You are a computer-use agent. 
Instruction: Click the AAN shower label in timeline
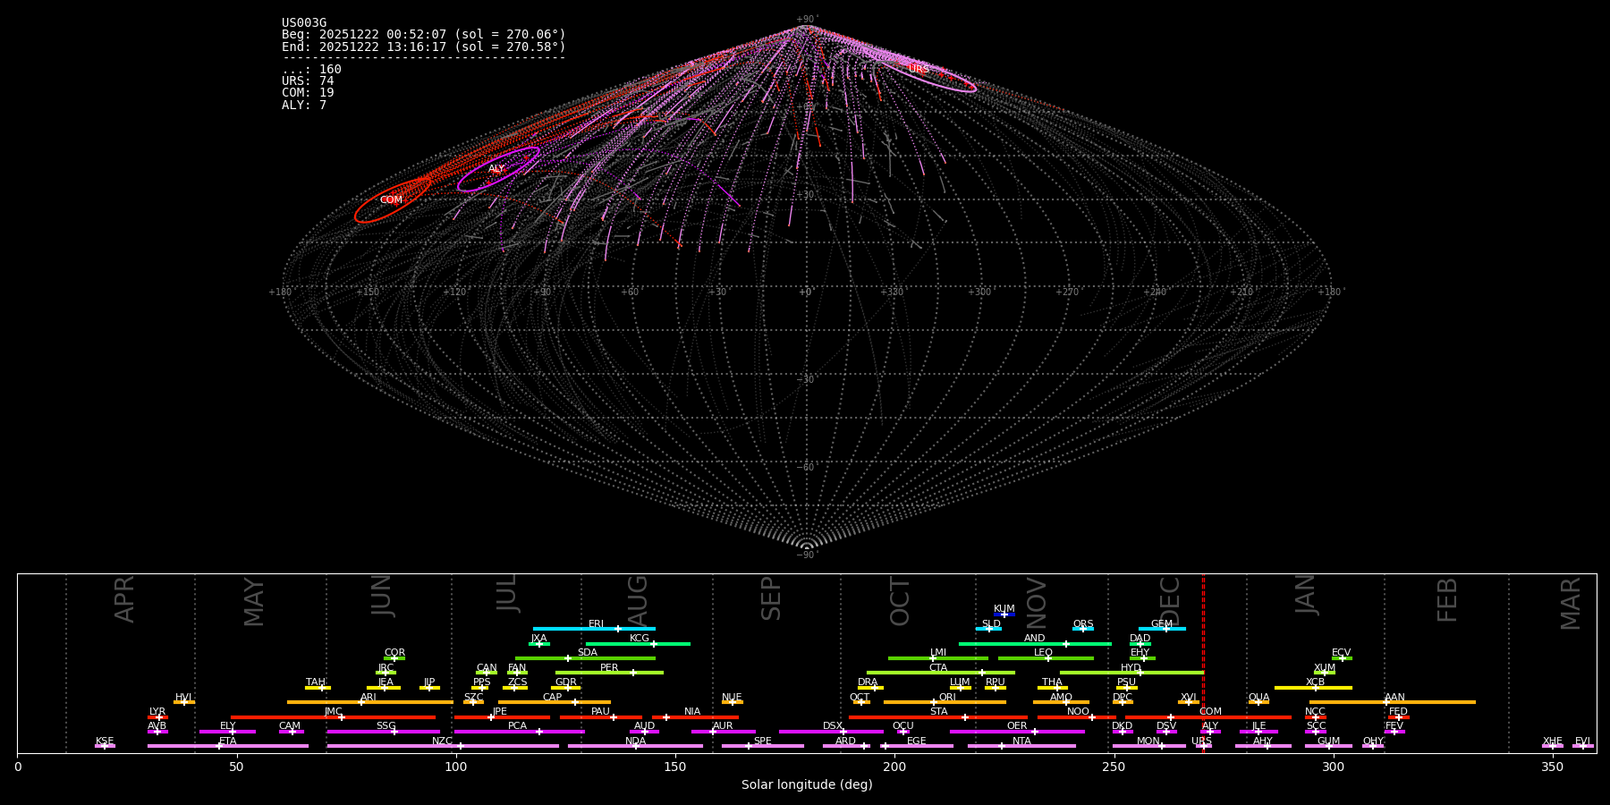(1394, 698)
